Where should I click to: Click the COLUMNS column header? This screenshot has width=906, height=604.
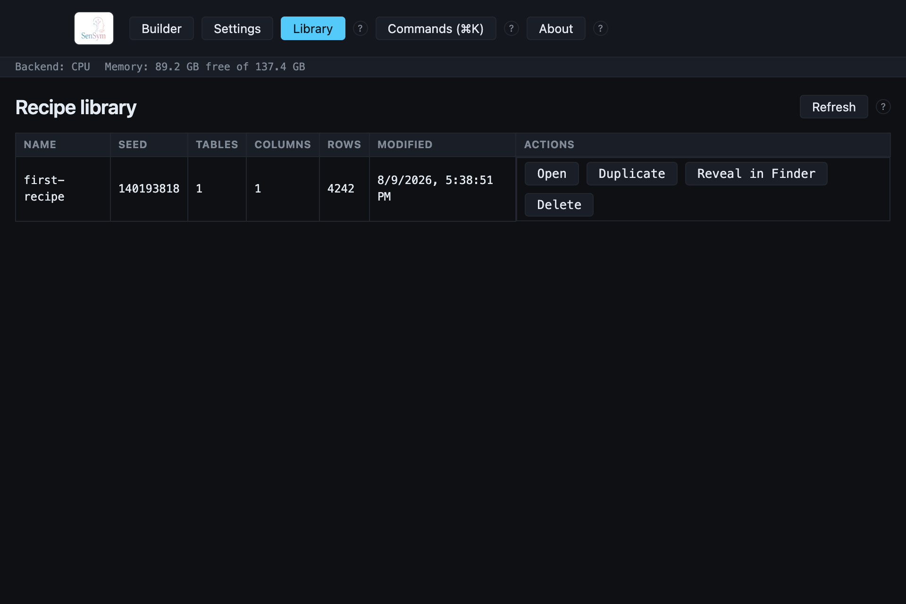click(x=283, y=145)
